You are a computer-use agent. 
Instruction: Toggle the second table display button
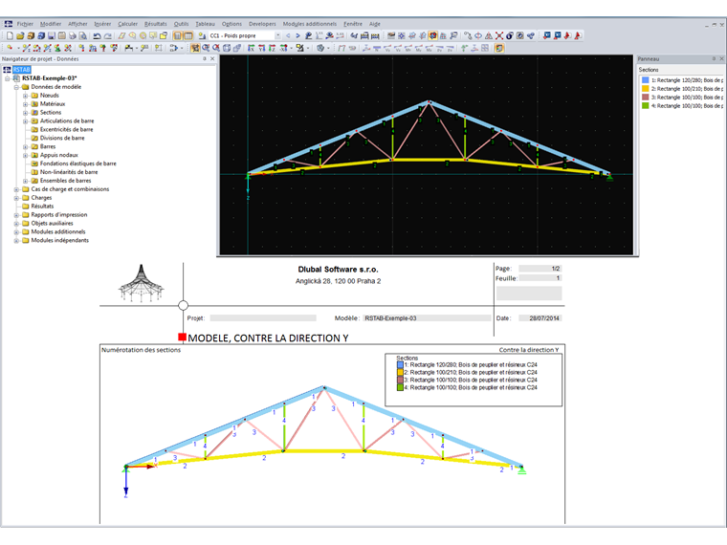point(188,35)
